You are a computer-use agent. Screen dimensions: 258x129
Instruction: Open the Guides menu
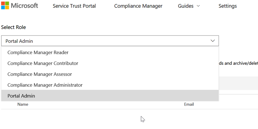point(186,6)
